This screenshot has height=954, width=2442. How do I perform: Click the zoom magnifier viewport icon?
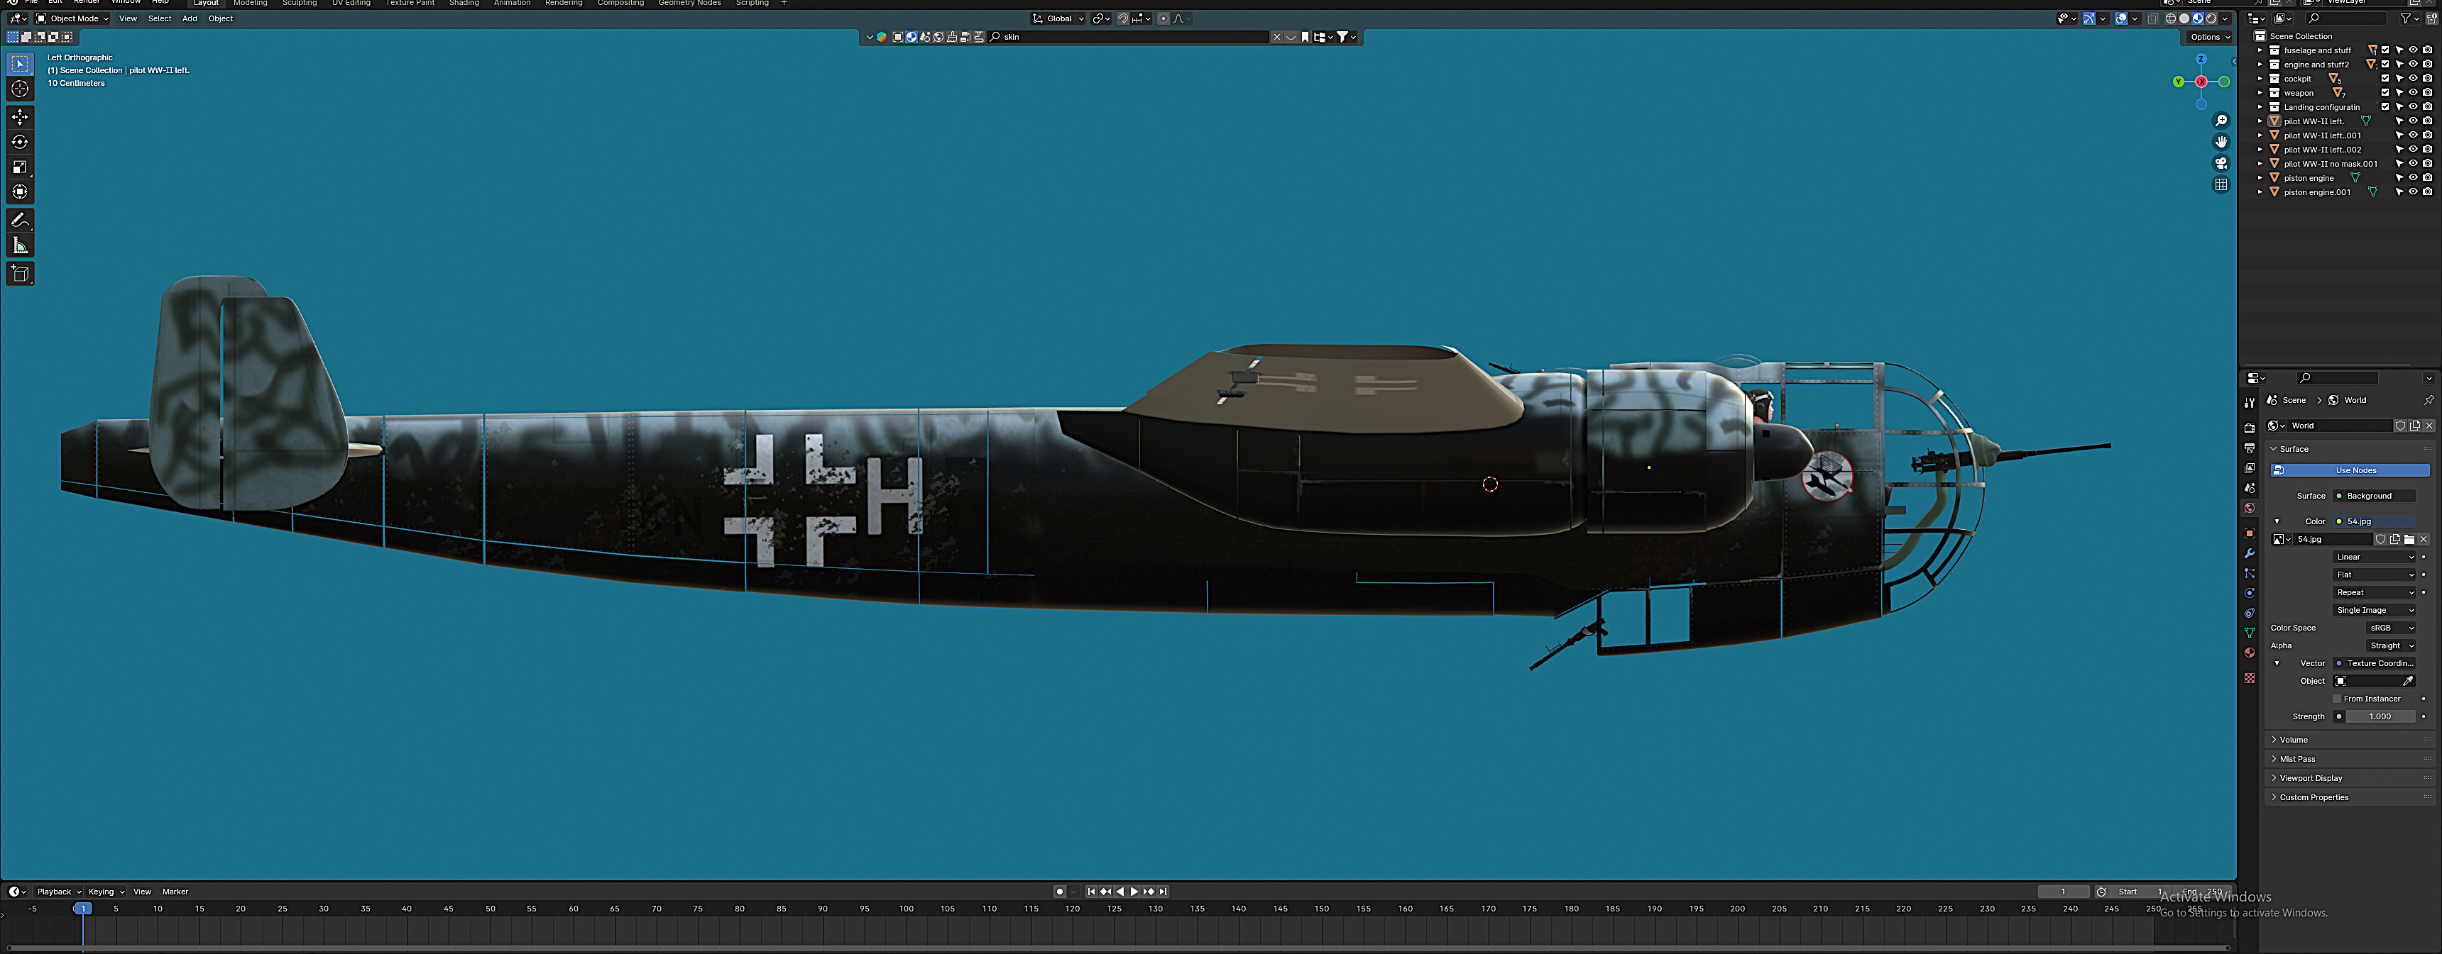(x=2221, y=121)
